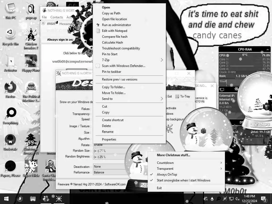Screen dimensions: 272x204
Task: Open the Performance dropdown set to Balance
Action: pos(109,172)
